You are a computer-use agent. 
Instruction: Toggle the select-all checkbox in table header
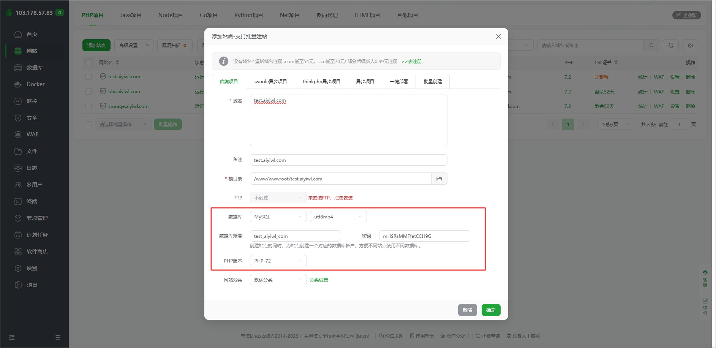[89, 62]
